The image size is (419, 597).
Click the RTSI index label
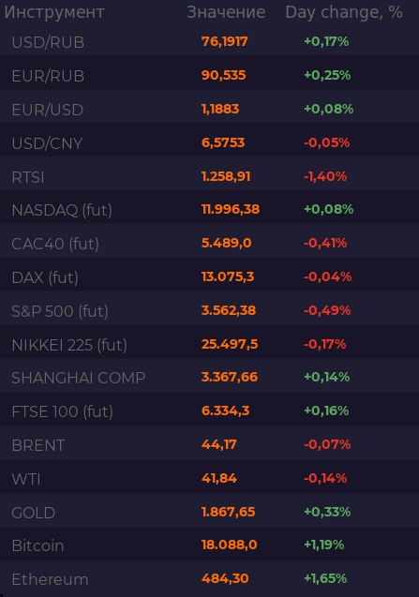[28, 177]
